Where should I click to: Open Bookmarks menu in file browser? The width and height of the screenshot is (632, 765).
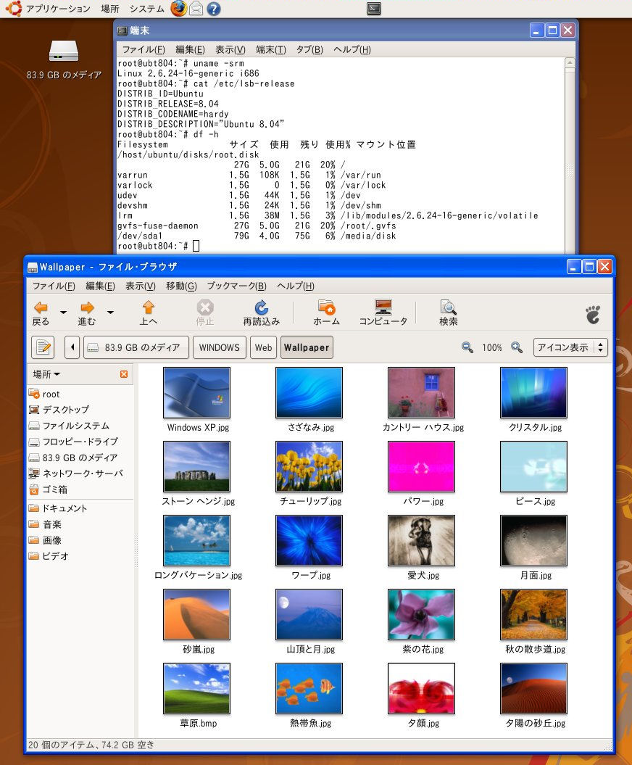click(x=236, y=286)
